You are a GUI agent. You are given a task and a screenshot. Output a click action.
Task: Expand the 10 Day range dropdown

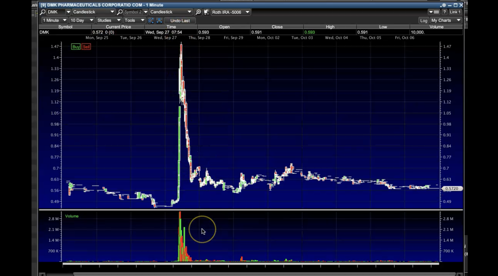82,20
